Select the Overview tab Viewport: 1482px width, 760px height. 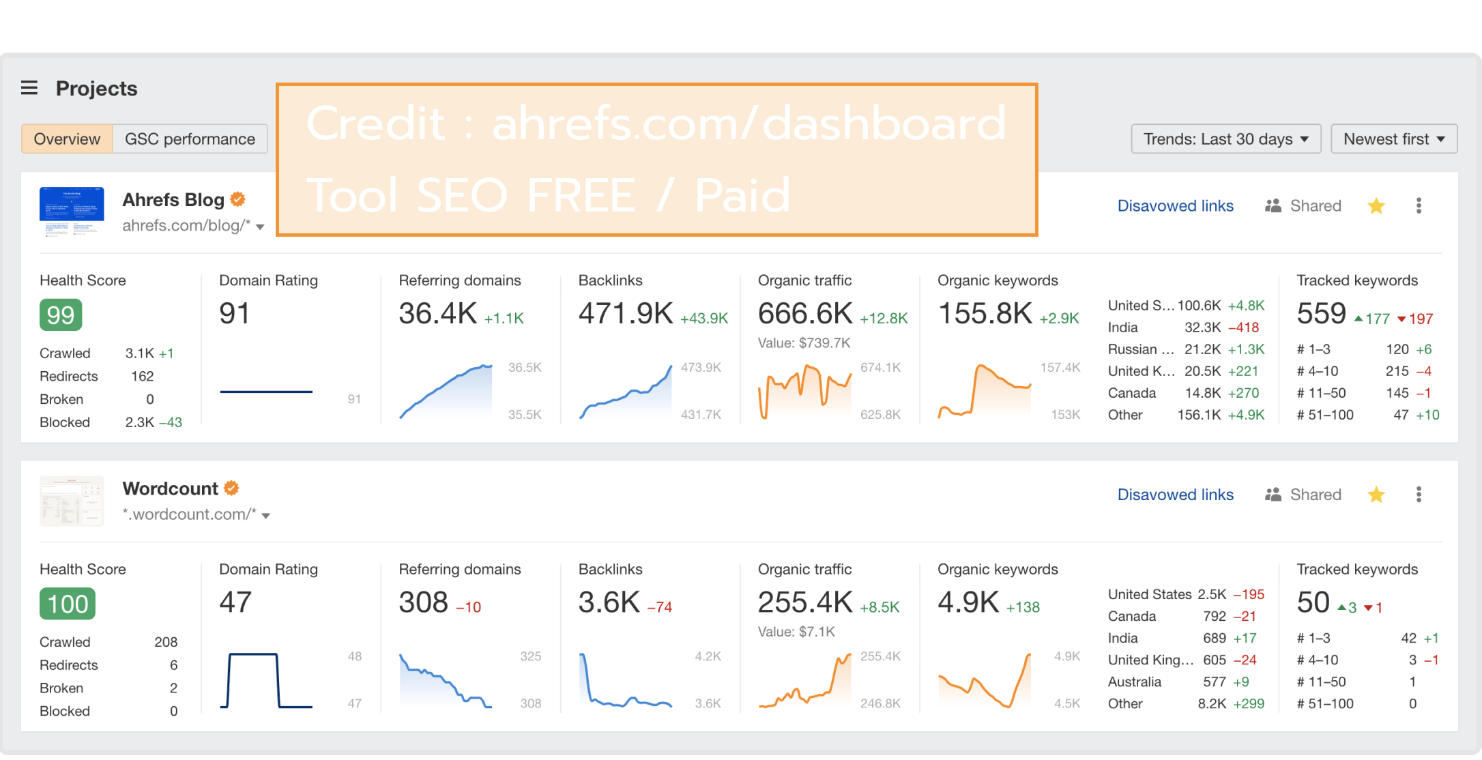(67, 139)
